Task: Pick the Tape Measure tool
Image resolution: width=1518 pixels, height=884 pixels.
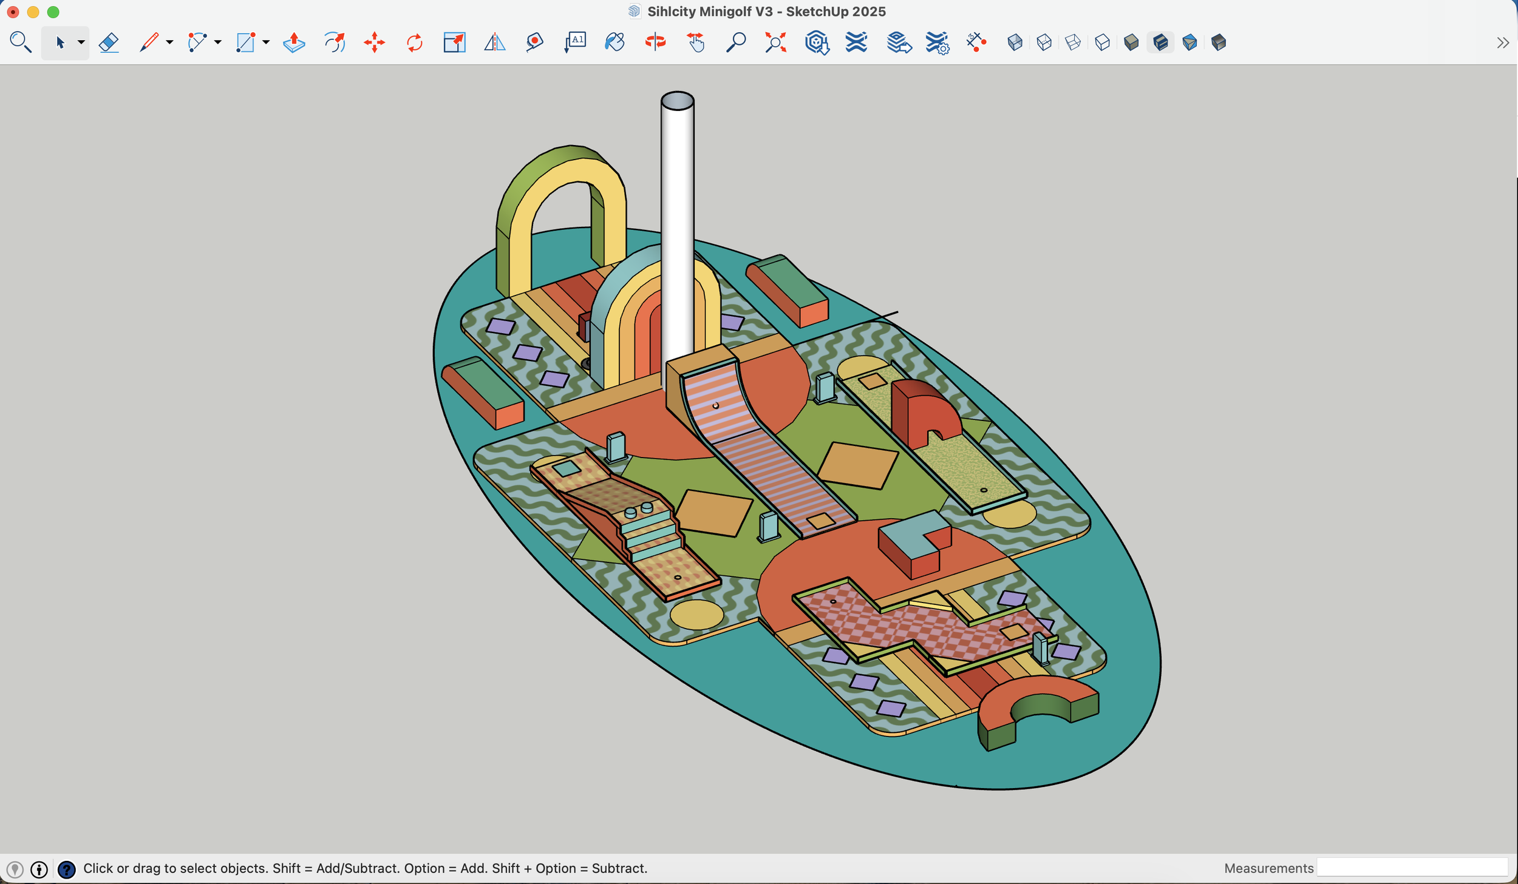Action: [x=534, y=42]
